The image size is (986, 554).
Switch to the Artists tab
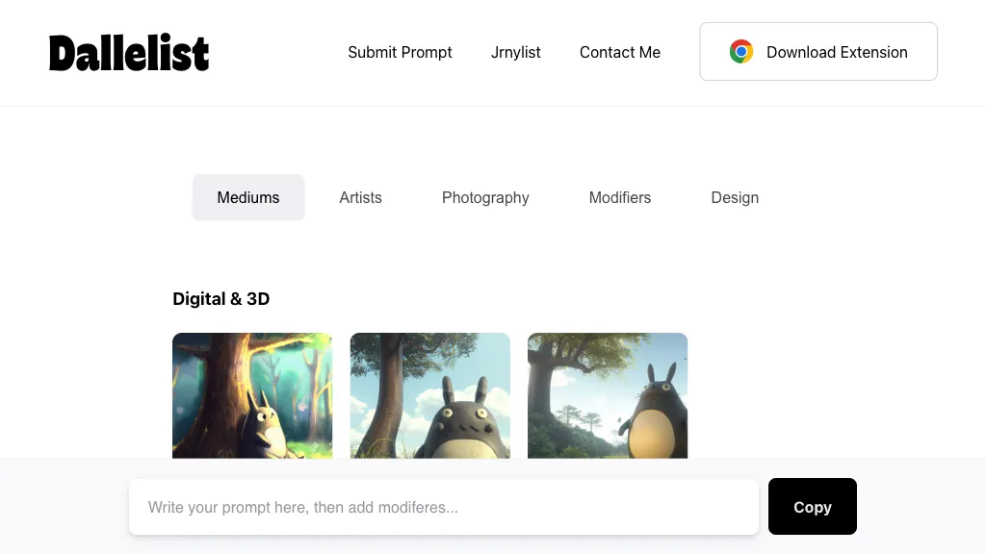tap(360, 197)
